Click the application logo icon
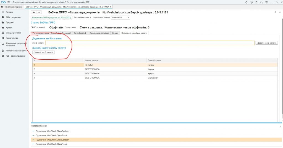The height and width of the screenshot is (148, 283). click(x=3, y=2)
